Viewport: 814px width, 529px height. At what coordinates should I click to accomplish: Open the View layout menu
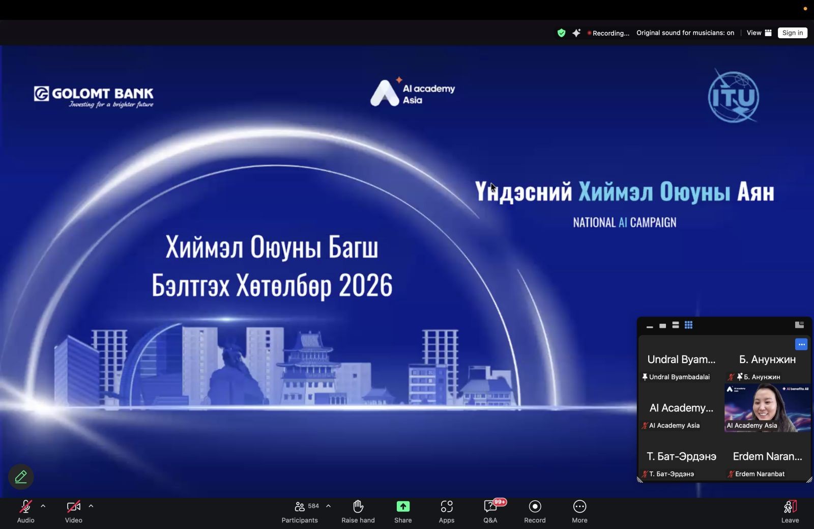(759, 33)
